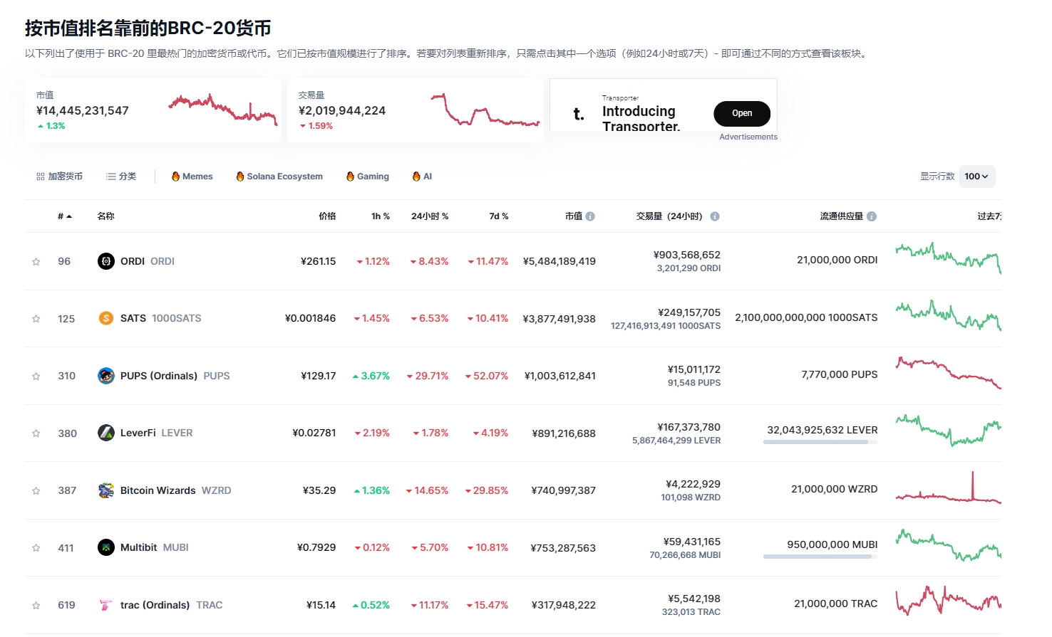Open the 交易量 total sparkline chart
Image resolution: width=1052 pixels, height=637 pixels.
click(x=485, y=110)
